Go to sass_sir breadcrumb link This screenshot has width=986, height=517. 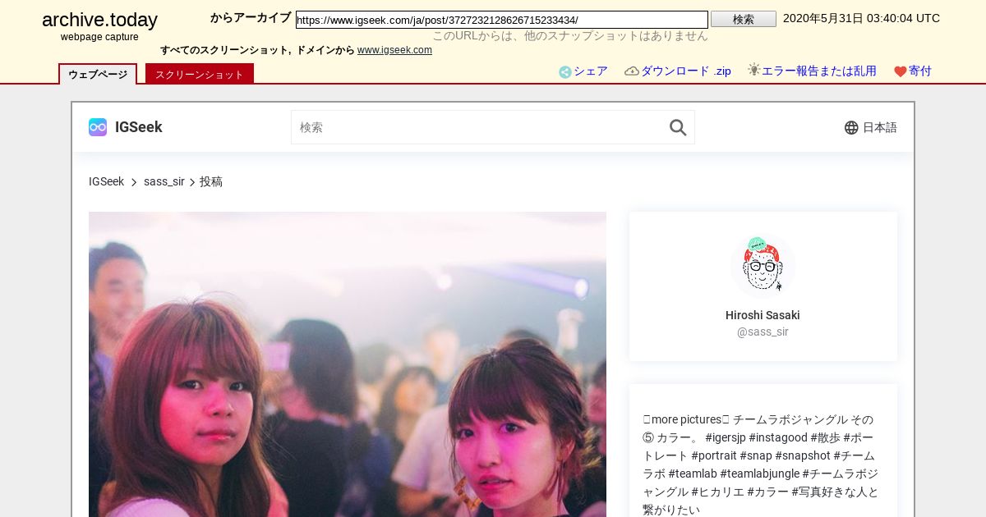(x=164, y=181)
